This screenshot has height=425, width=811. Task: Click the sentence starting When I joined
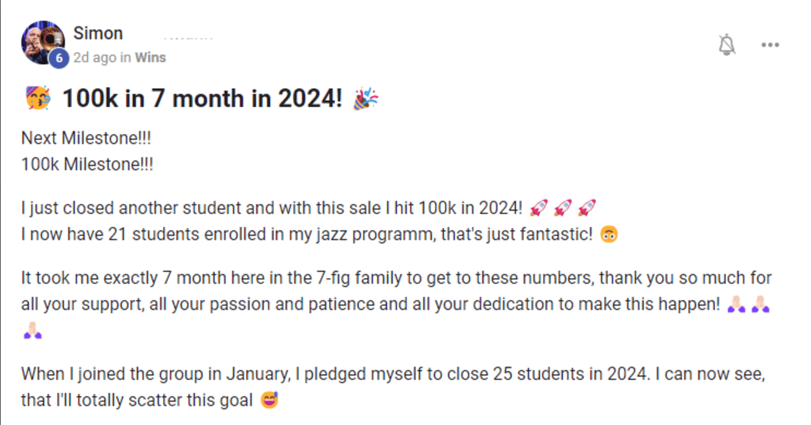(393, 387)
